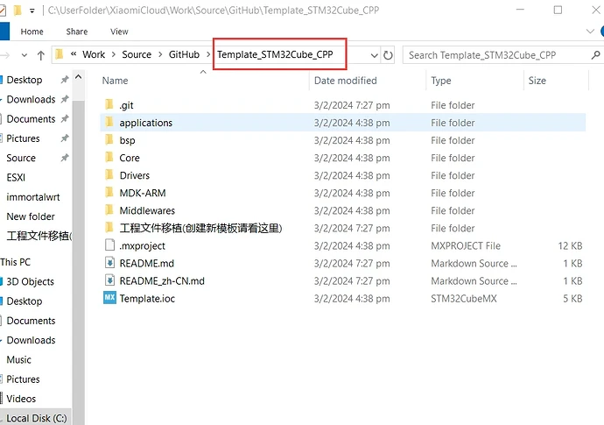
Task: Open 3D Objects in the navigation pane
Action: pyautogui.click(x=30, y=282)
